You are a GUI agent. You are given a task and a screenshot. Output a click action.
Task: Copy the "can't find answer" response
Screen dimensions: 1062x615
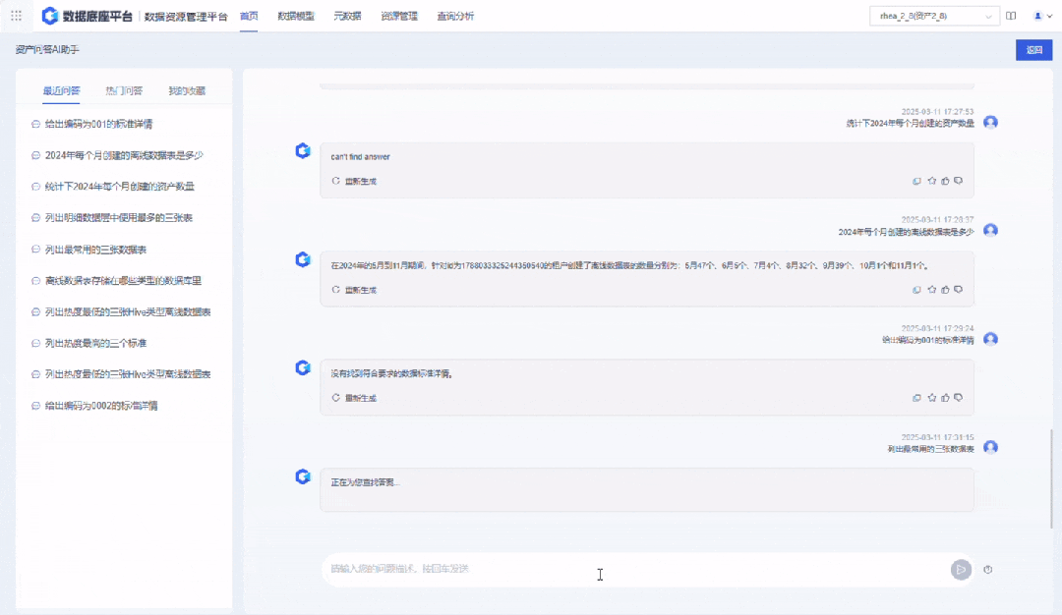[x=916, y=181]
